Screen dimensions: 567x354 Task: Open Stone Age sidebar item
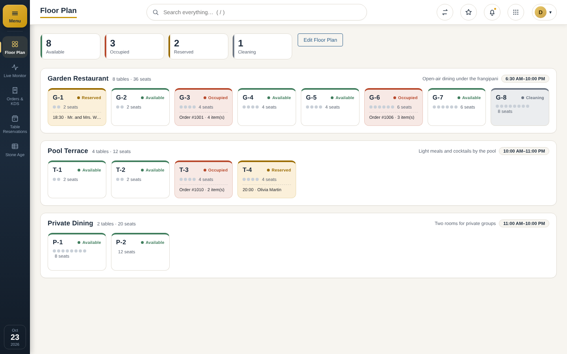[x=15, y=149]
